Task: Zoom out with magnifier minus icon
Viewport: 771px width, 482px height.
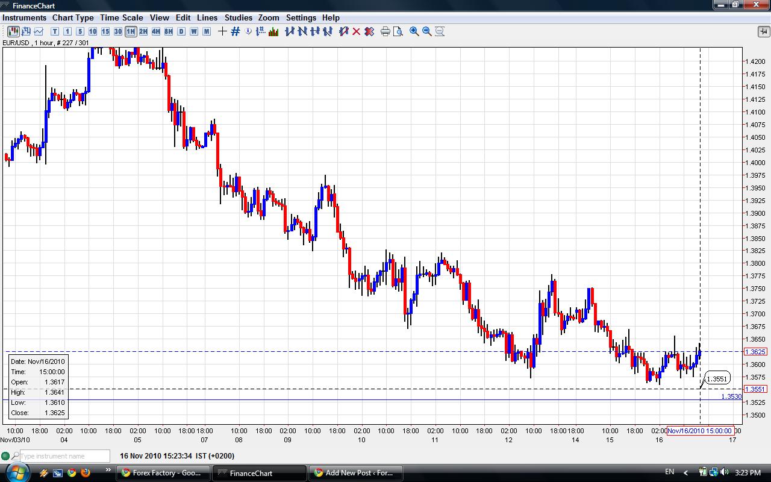Action: (x=427, y=31)
